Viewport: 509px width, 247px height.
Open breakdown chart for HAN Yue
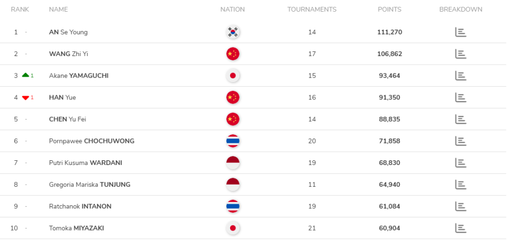point(460,97)
